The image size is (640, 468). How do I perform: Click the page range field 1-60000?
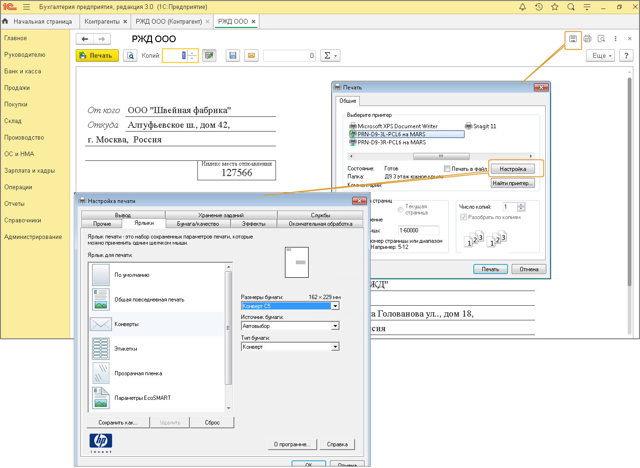[418, 230]
